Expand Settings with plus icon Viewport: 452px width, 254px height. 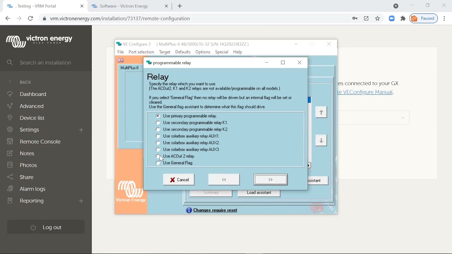tap(81, 130)
